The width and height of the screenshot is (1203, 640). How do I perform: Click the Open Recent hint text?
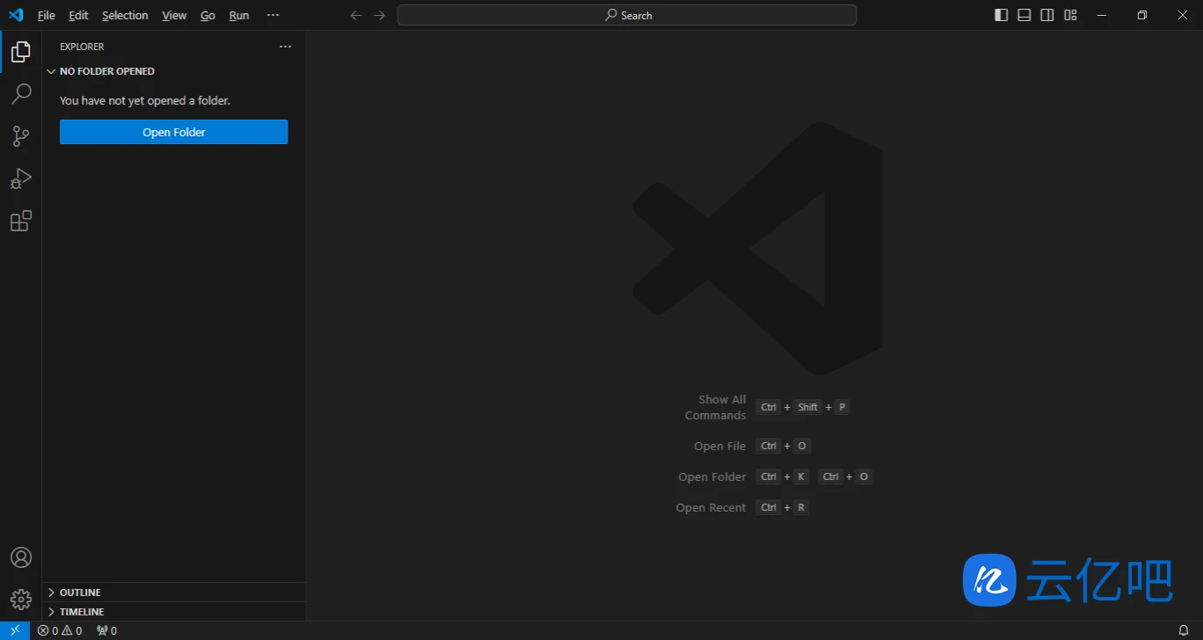point(711,508)
